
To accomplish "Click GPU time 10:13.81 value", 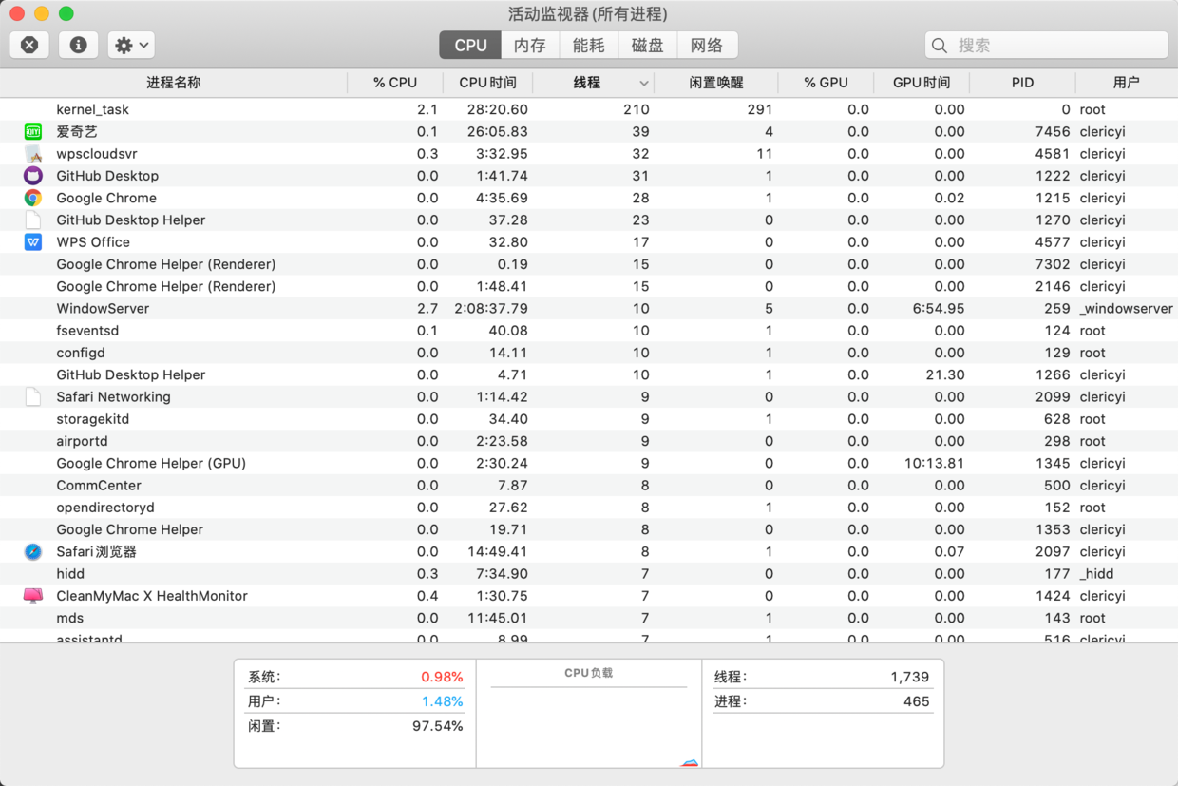I will (934, 464).
